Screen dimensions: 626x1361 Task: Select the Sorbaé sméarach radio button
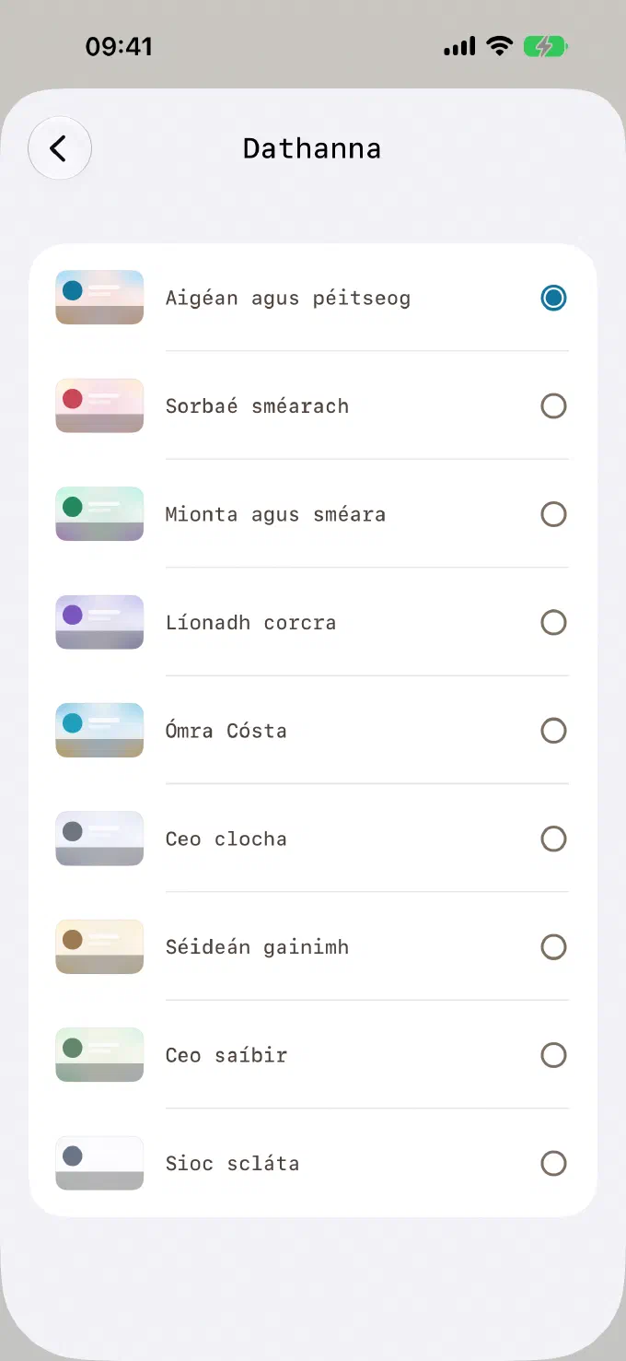click(553, 406)
